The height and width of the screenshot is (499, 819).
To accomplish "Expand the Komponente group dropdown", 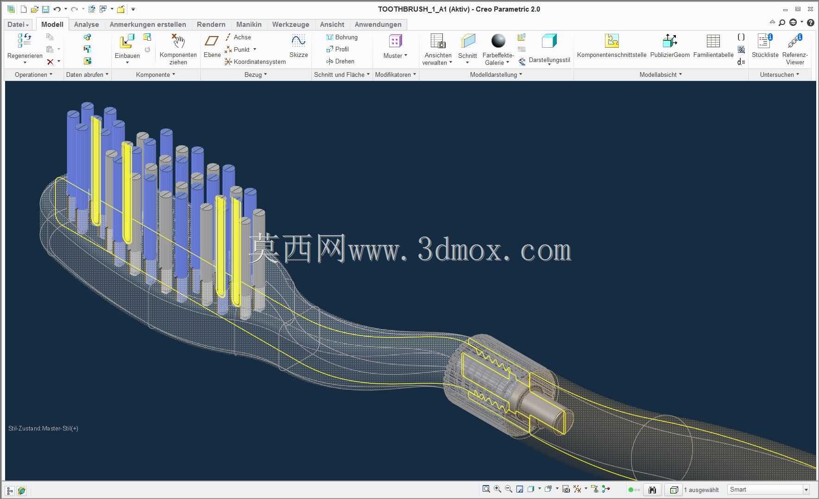I will pyautogui.click(x=156, y=75).
